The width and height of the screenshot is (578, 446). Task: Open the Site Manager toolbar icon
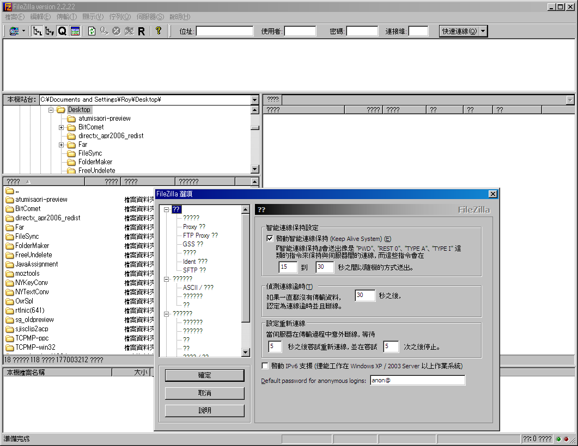click(x=14, y=31)
